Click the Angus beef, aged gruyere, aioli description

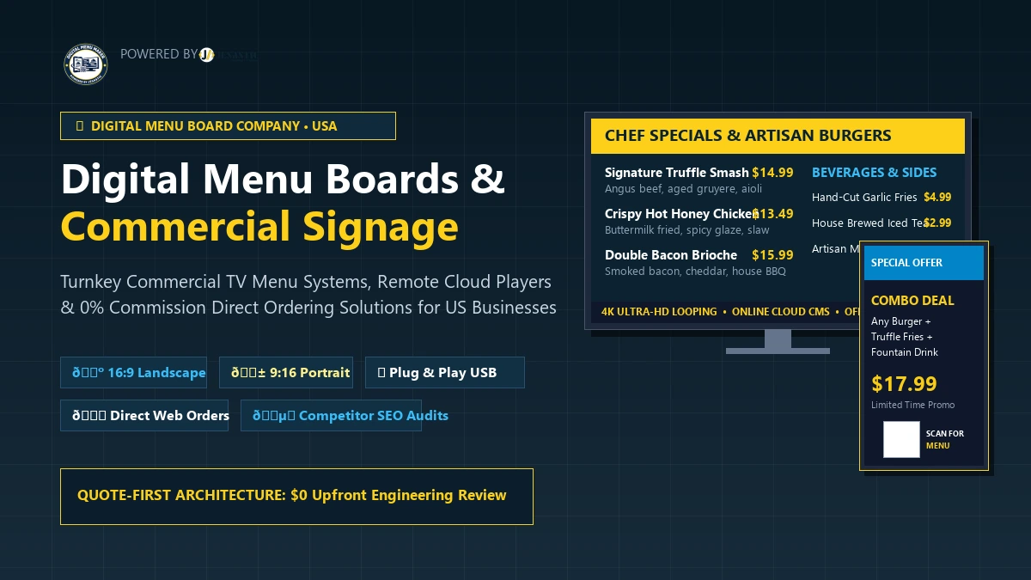(683, 189)
